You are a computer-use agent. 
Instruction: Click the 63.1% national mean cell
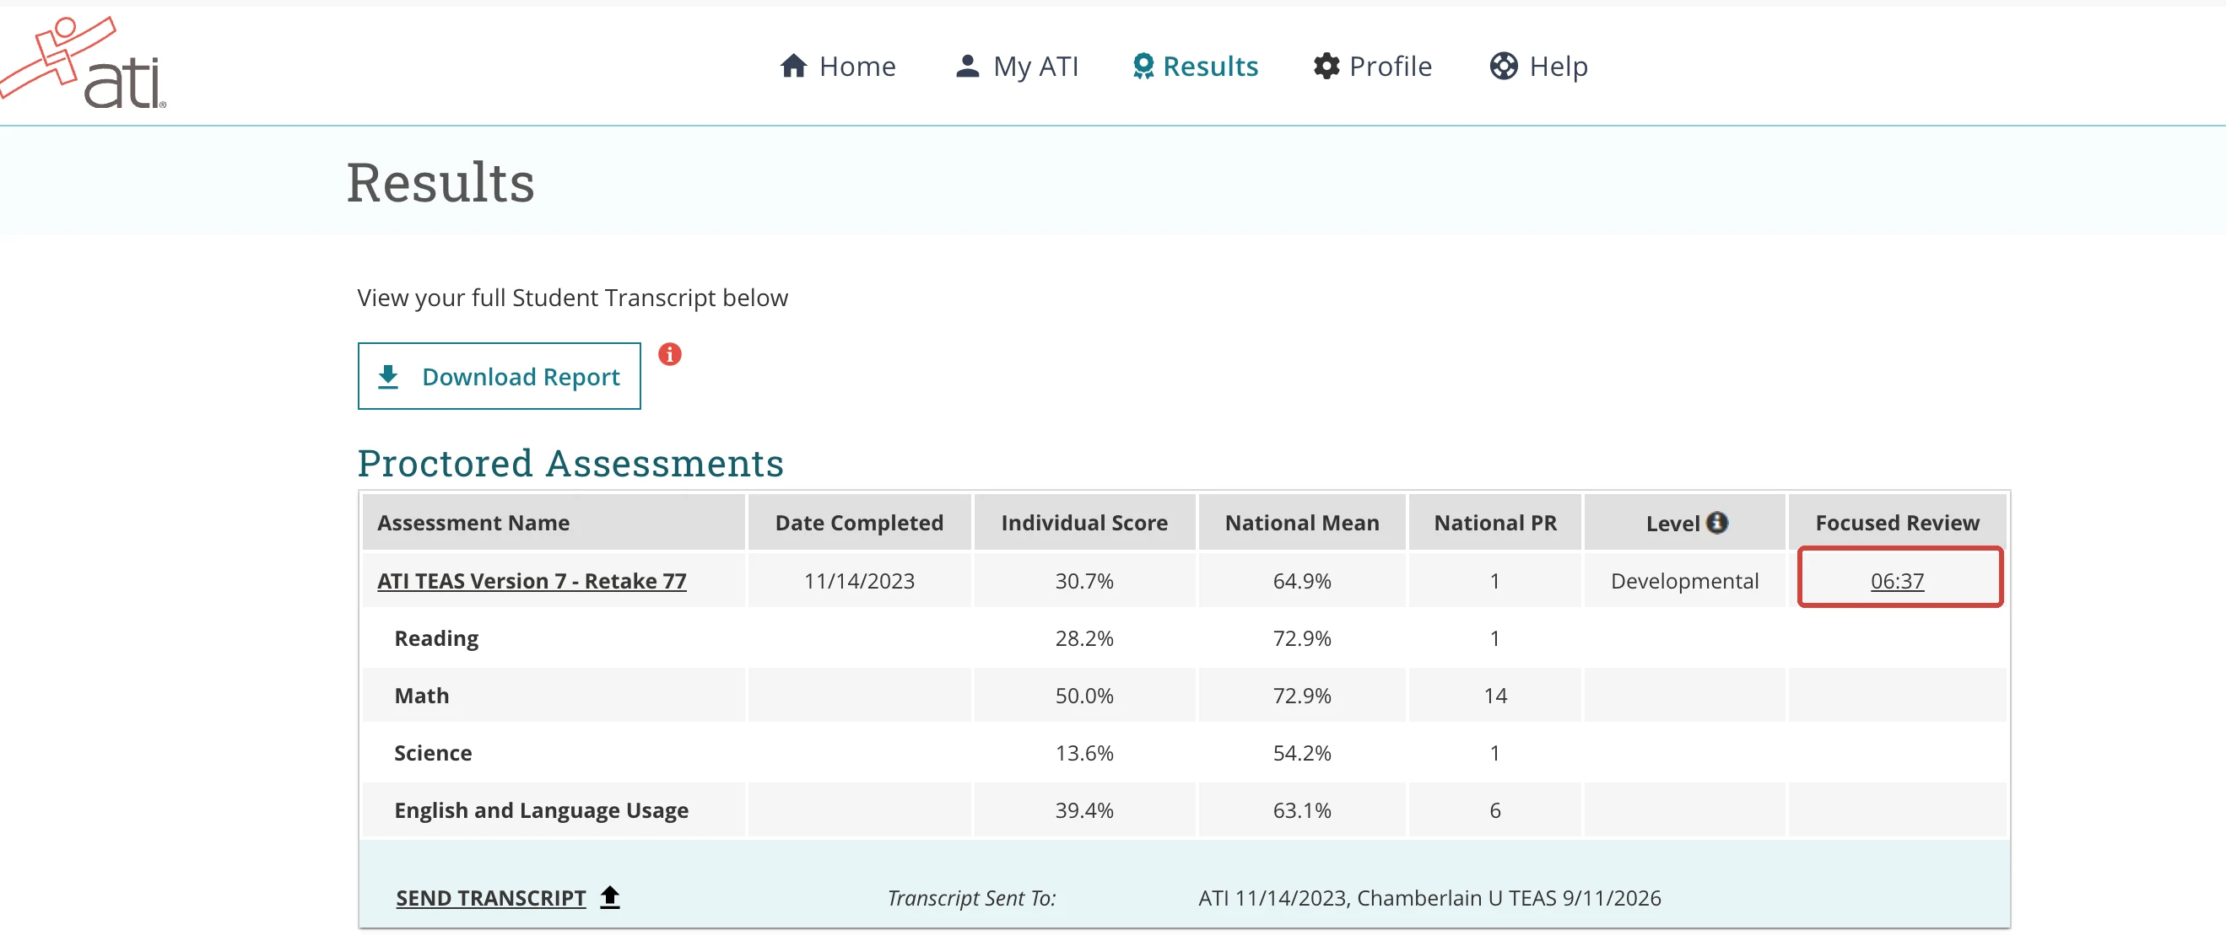pos(1301,810)
